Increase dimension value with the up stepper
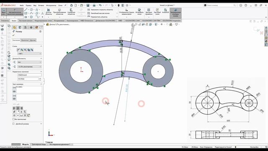The height and width of the screenshot is (151, 268). click(x=40, y=78)
